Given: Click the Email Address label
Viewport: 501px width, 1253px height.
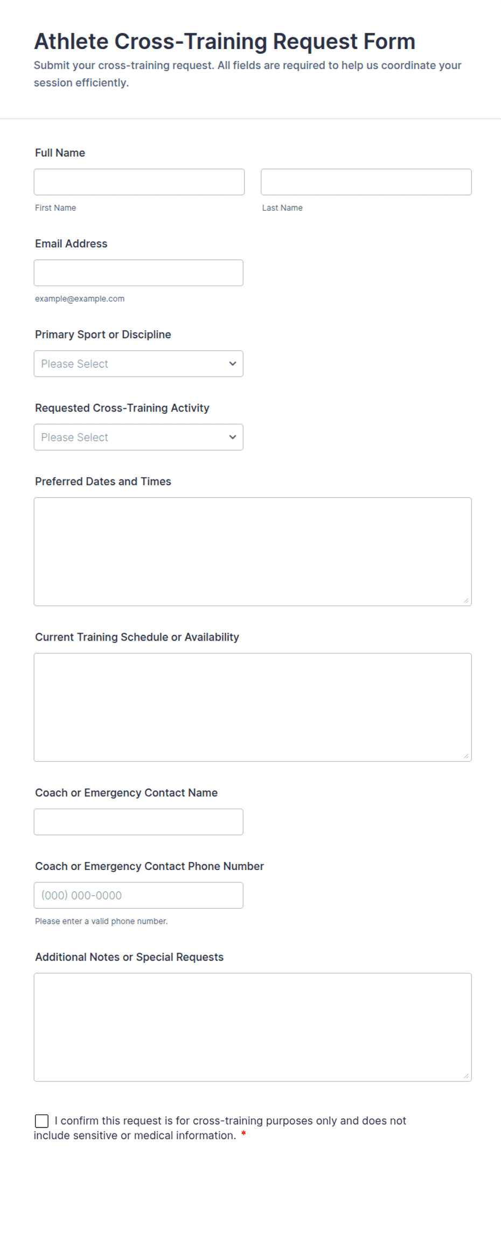Looking at the screenshot, I should click(x=71, y=244).
